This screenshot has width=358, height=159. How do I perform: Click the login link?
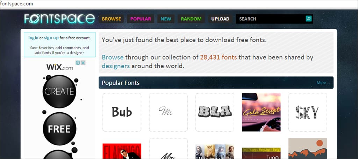[33, 38]
